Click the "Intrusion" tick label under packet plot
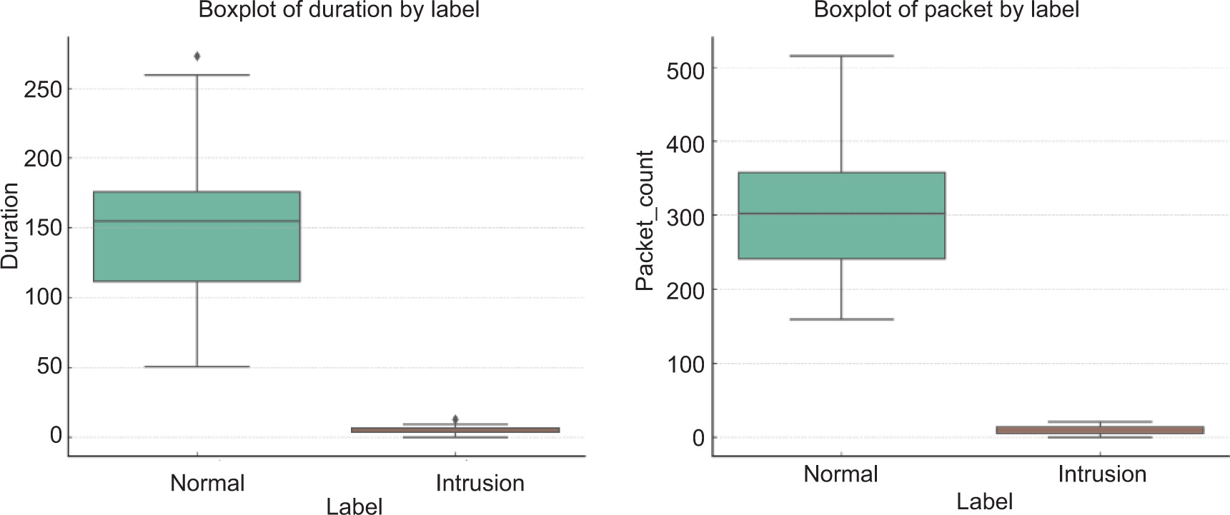 tap(1102, 474)
